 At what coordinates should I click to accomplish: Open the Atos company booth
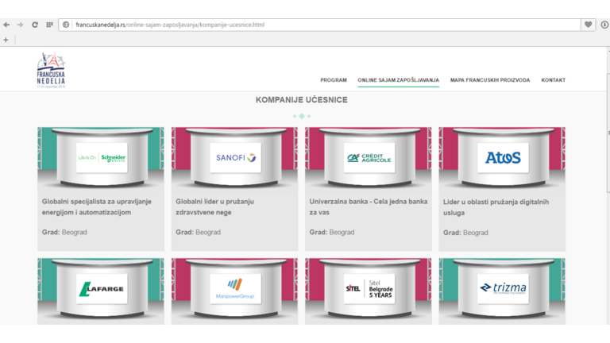tap(502, 158)
